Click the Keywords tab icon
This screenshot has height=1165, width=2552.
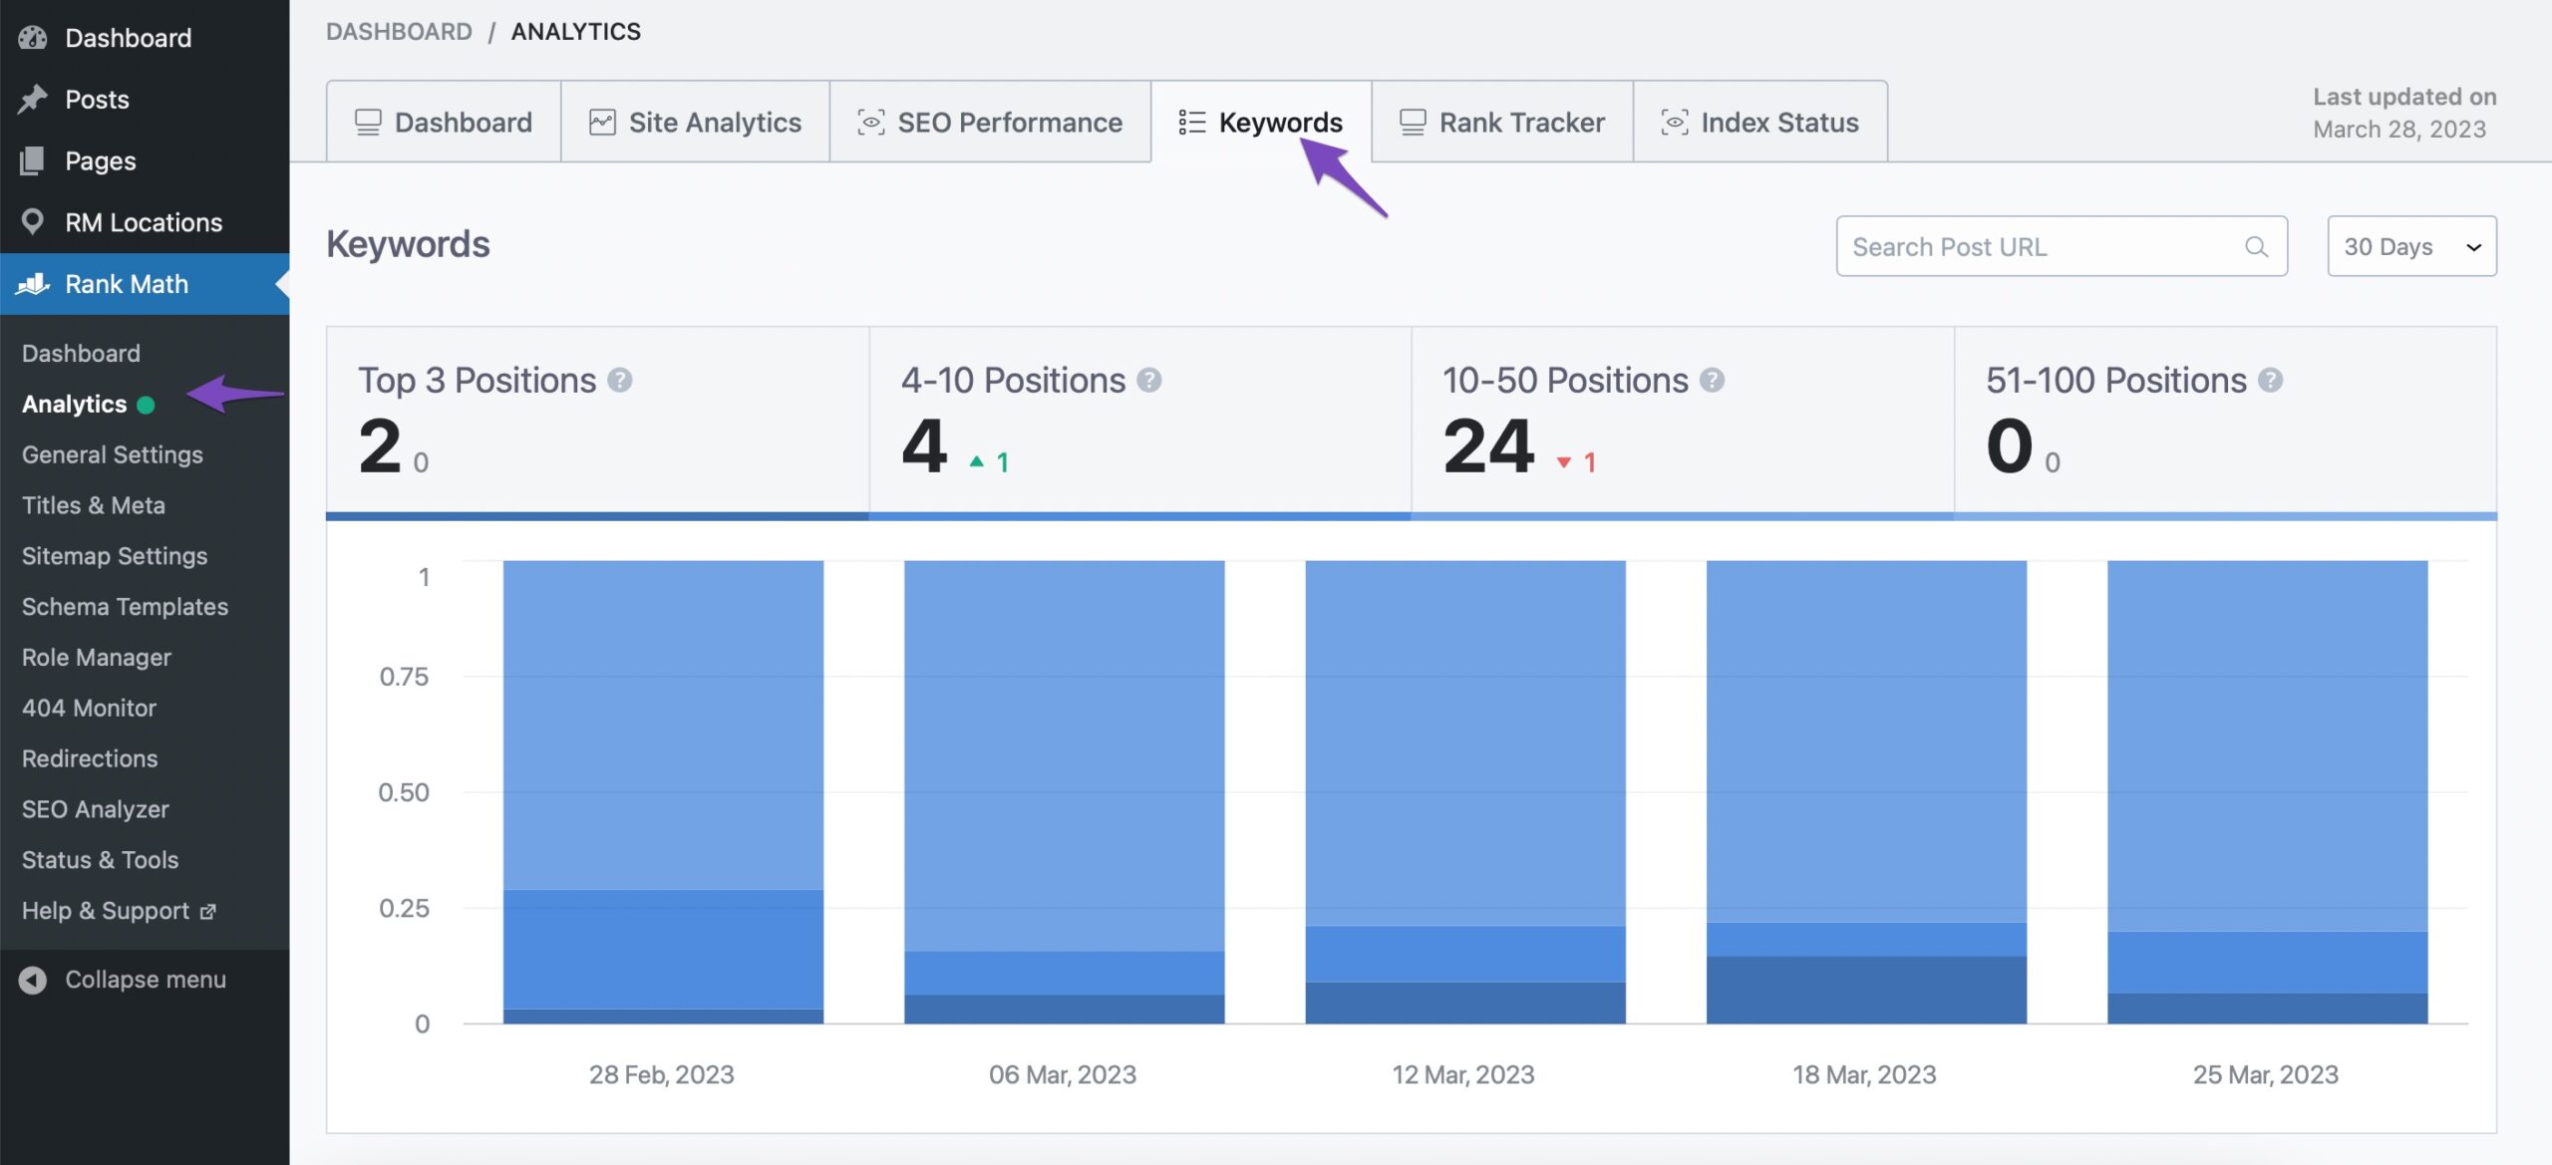[x=1193, y=121]
